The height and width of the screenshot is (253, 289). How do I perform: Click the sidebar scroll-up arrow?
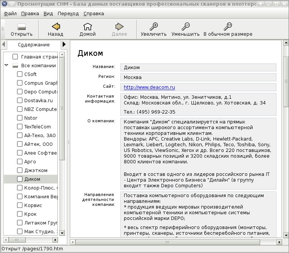pyautogui.click(x=62, y=54)
